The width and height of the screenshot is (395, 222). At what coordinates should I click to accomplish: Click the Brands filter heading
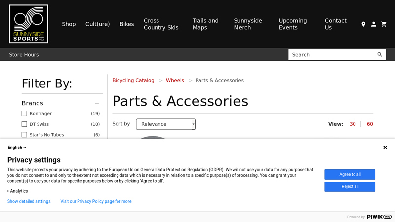coord(33,103)
